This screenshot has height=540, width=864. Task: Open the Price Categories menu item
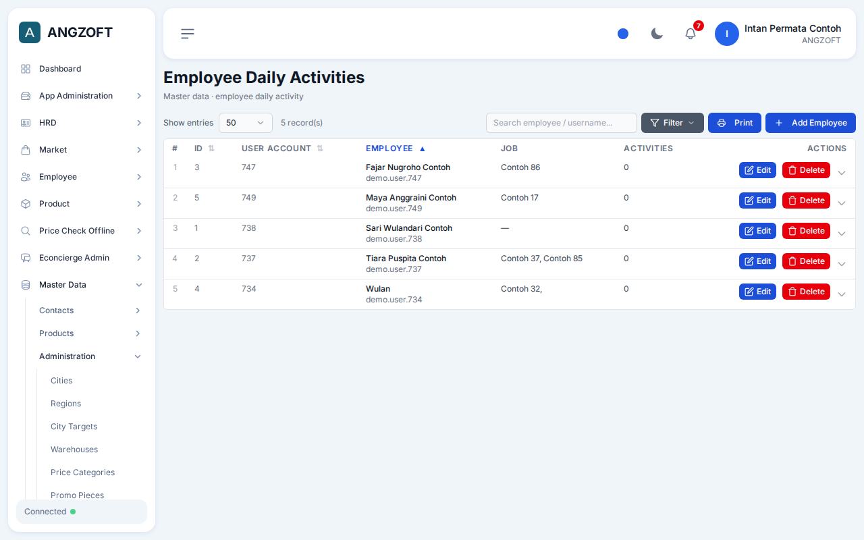(x=82, y=473)
